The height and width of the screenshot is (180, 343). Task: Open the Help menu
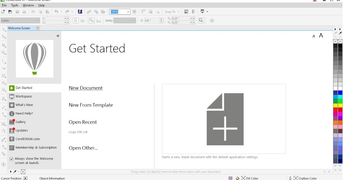(x=41, y=5)
